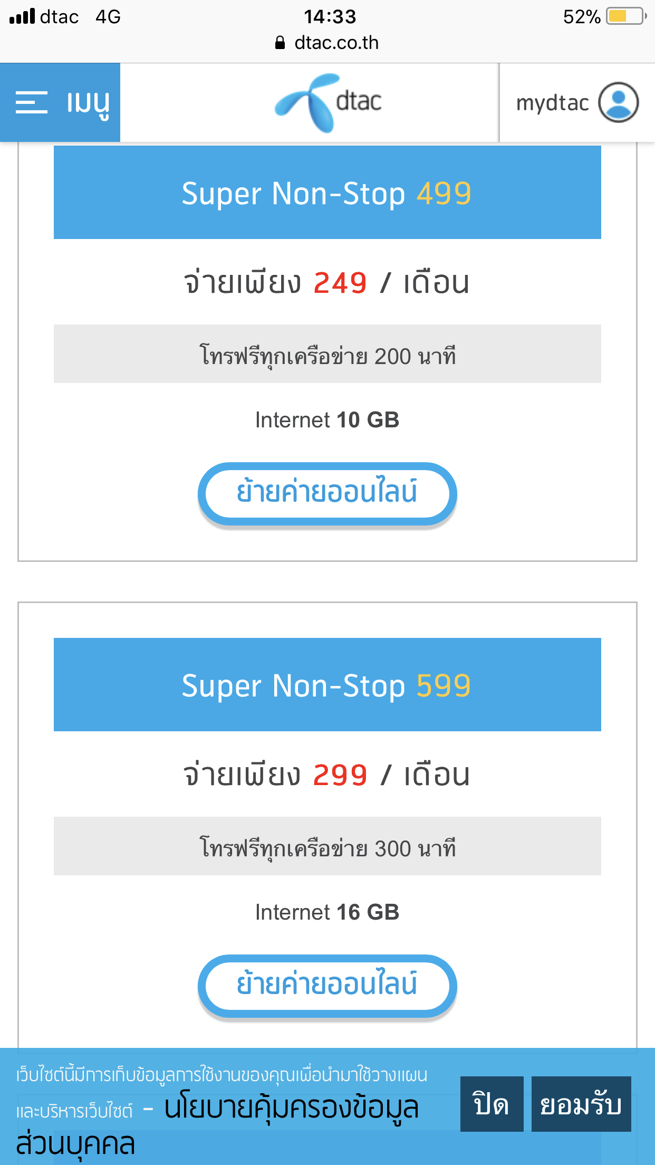The image size is (655, 1165).
Task: Tap the padlock icon beside dtac.co.th
Action: (280, 43)
